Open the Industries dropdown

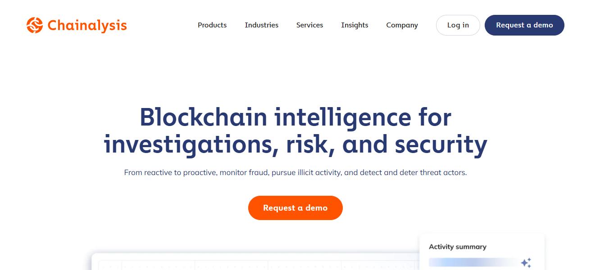coord(261,25)
